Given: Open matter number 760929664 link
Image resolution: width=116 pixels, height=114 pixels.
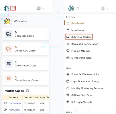Looking at the screenshot, I should coord(15,103).
